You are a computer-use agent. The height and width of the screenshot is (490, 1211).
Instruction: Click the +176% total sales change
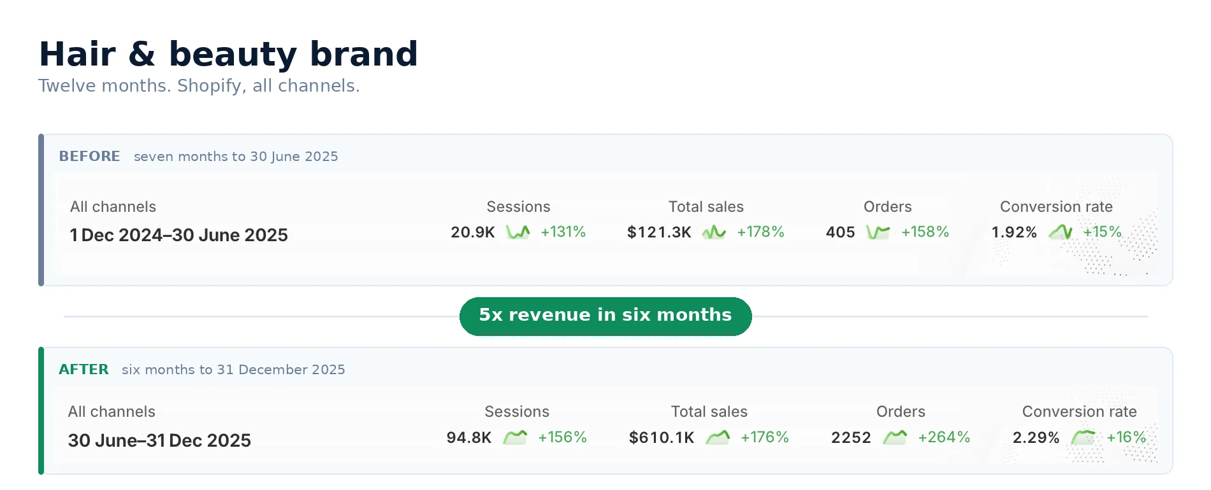765,437
